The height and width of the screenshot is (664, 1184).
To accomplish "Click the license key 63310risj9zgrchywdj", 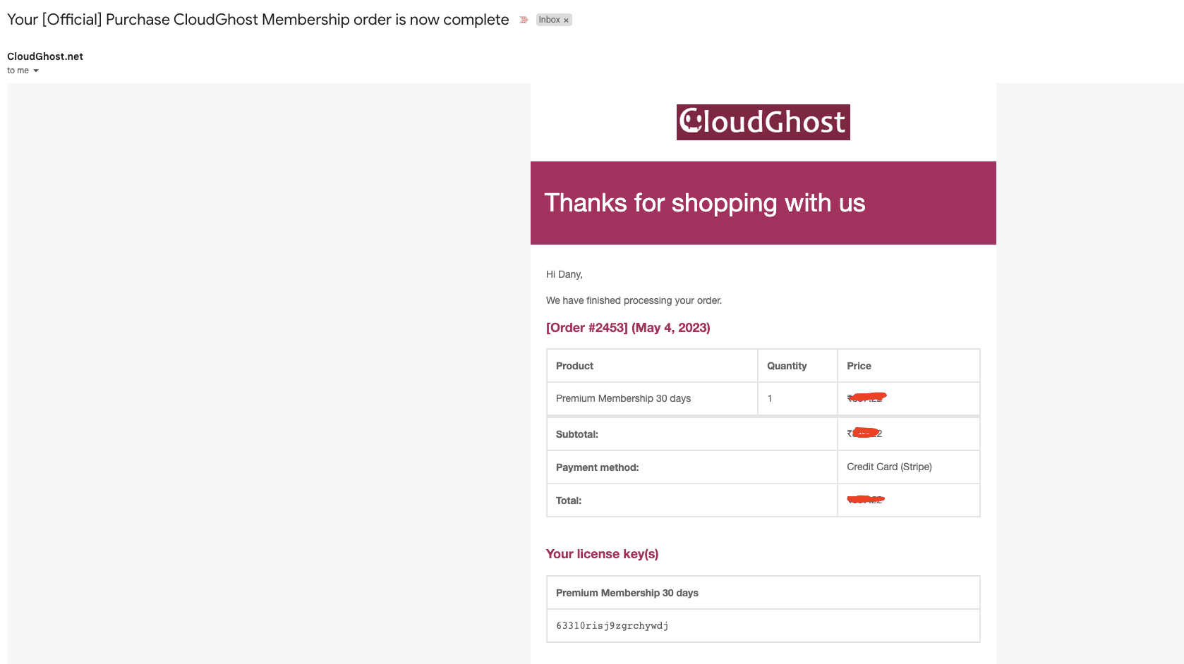I will click(612, 626).
